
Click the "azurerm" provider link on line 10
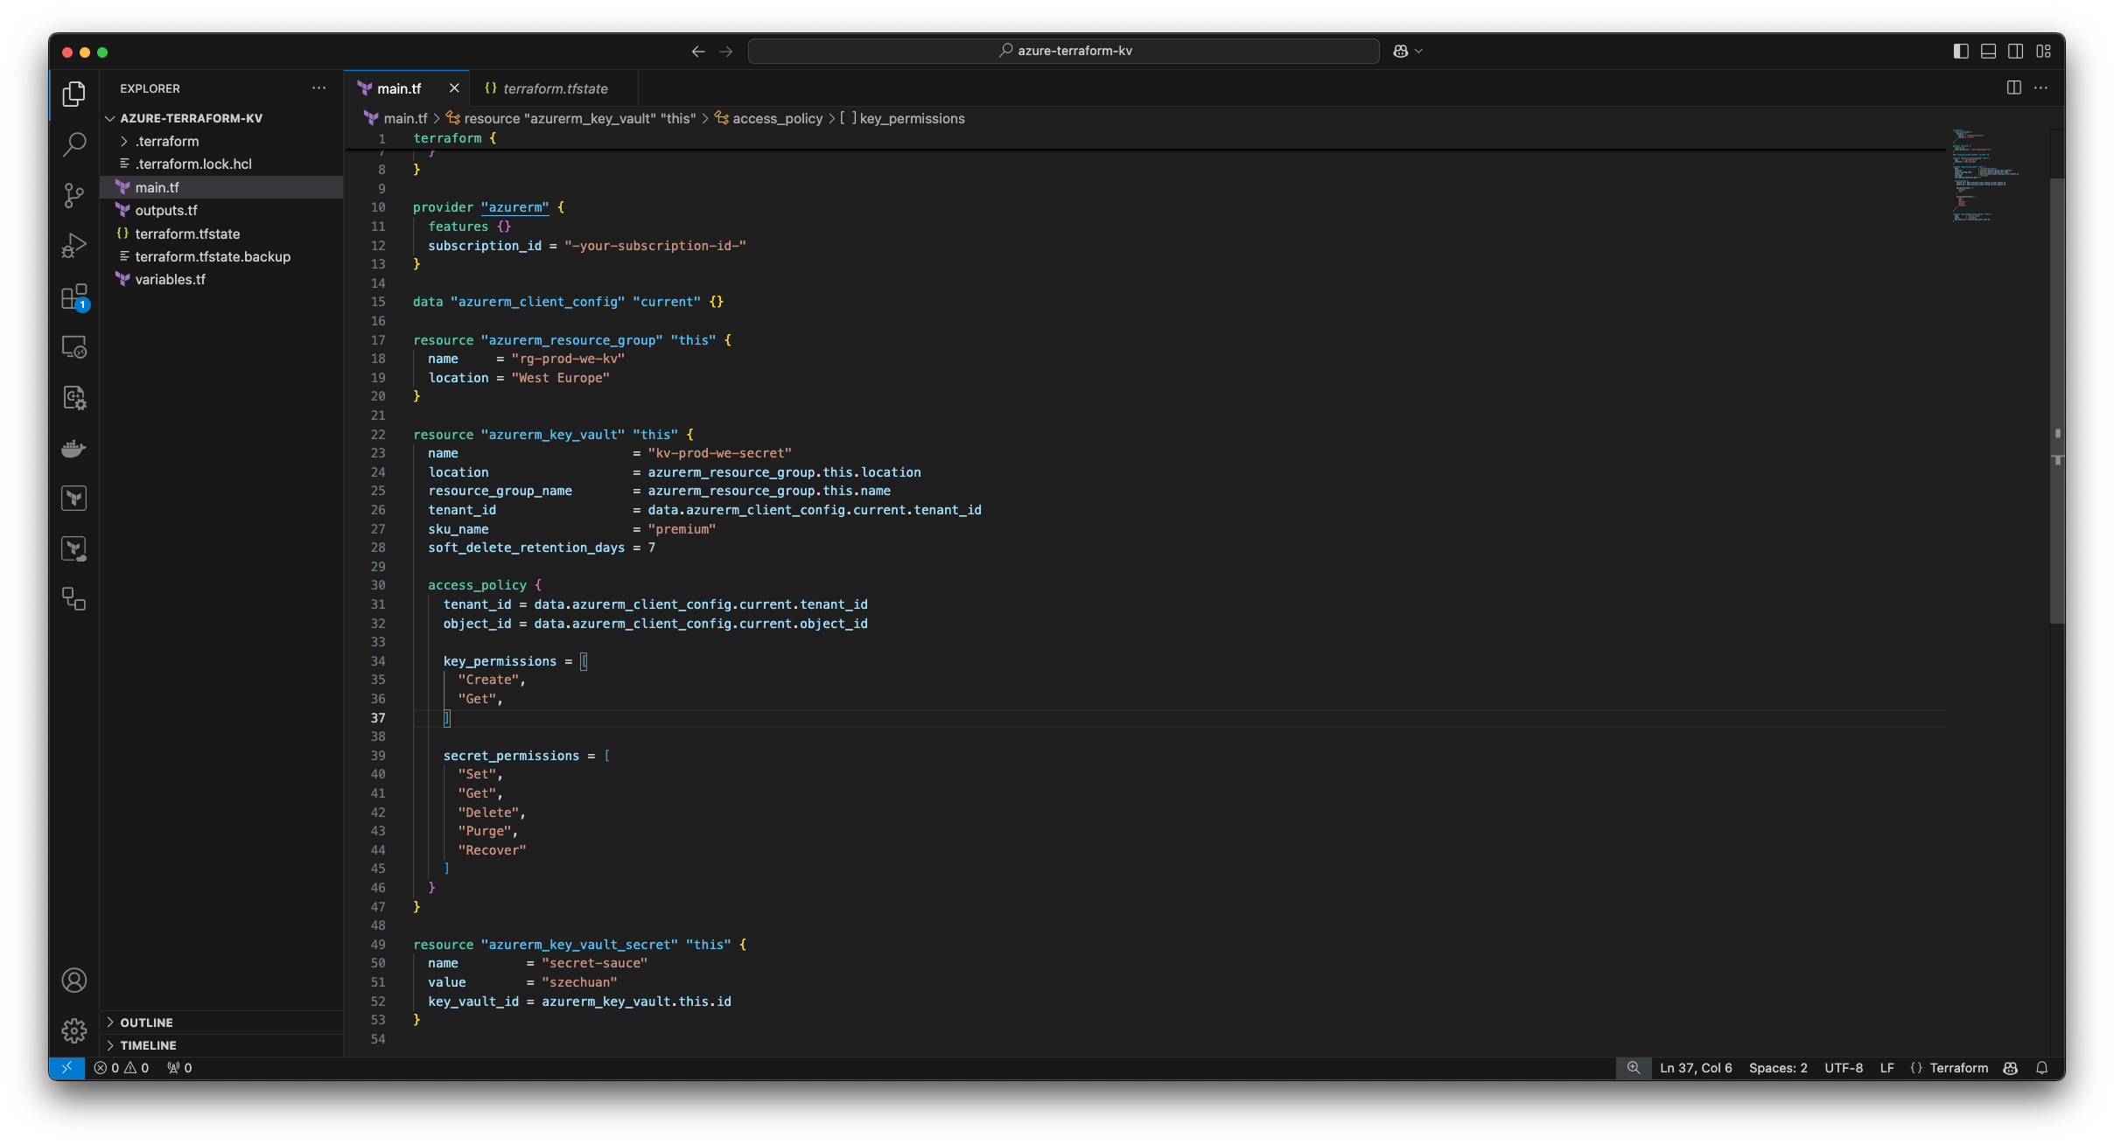515,207
